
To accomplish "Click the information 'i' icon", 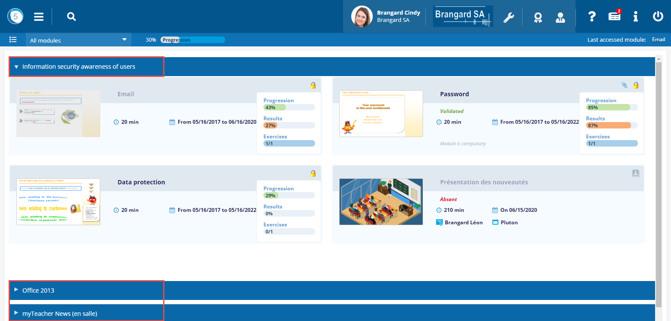I will tap(635, 17).
